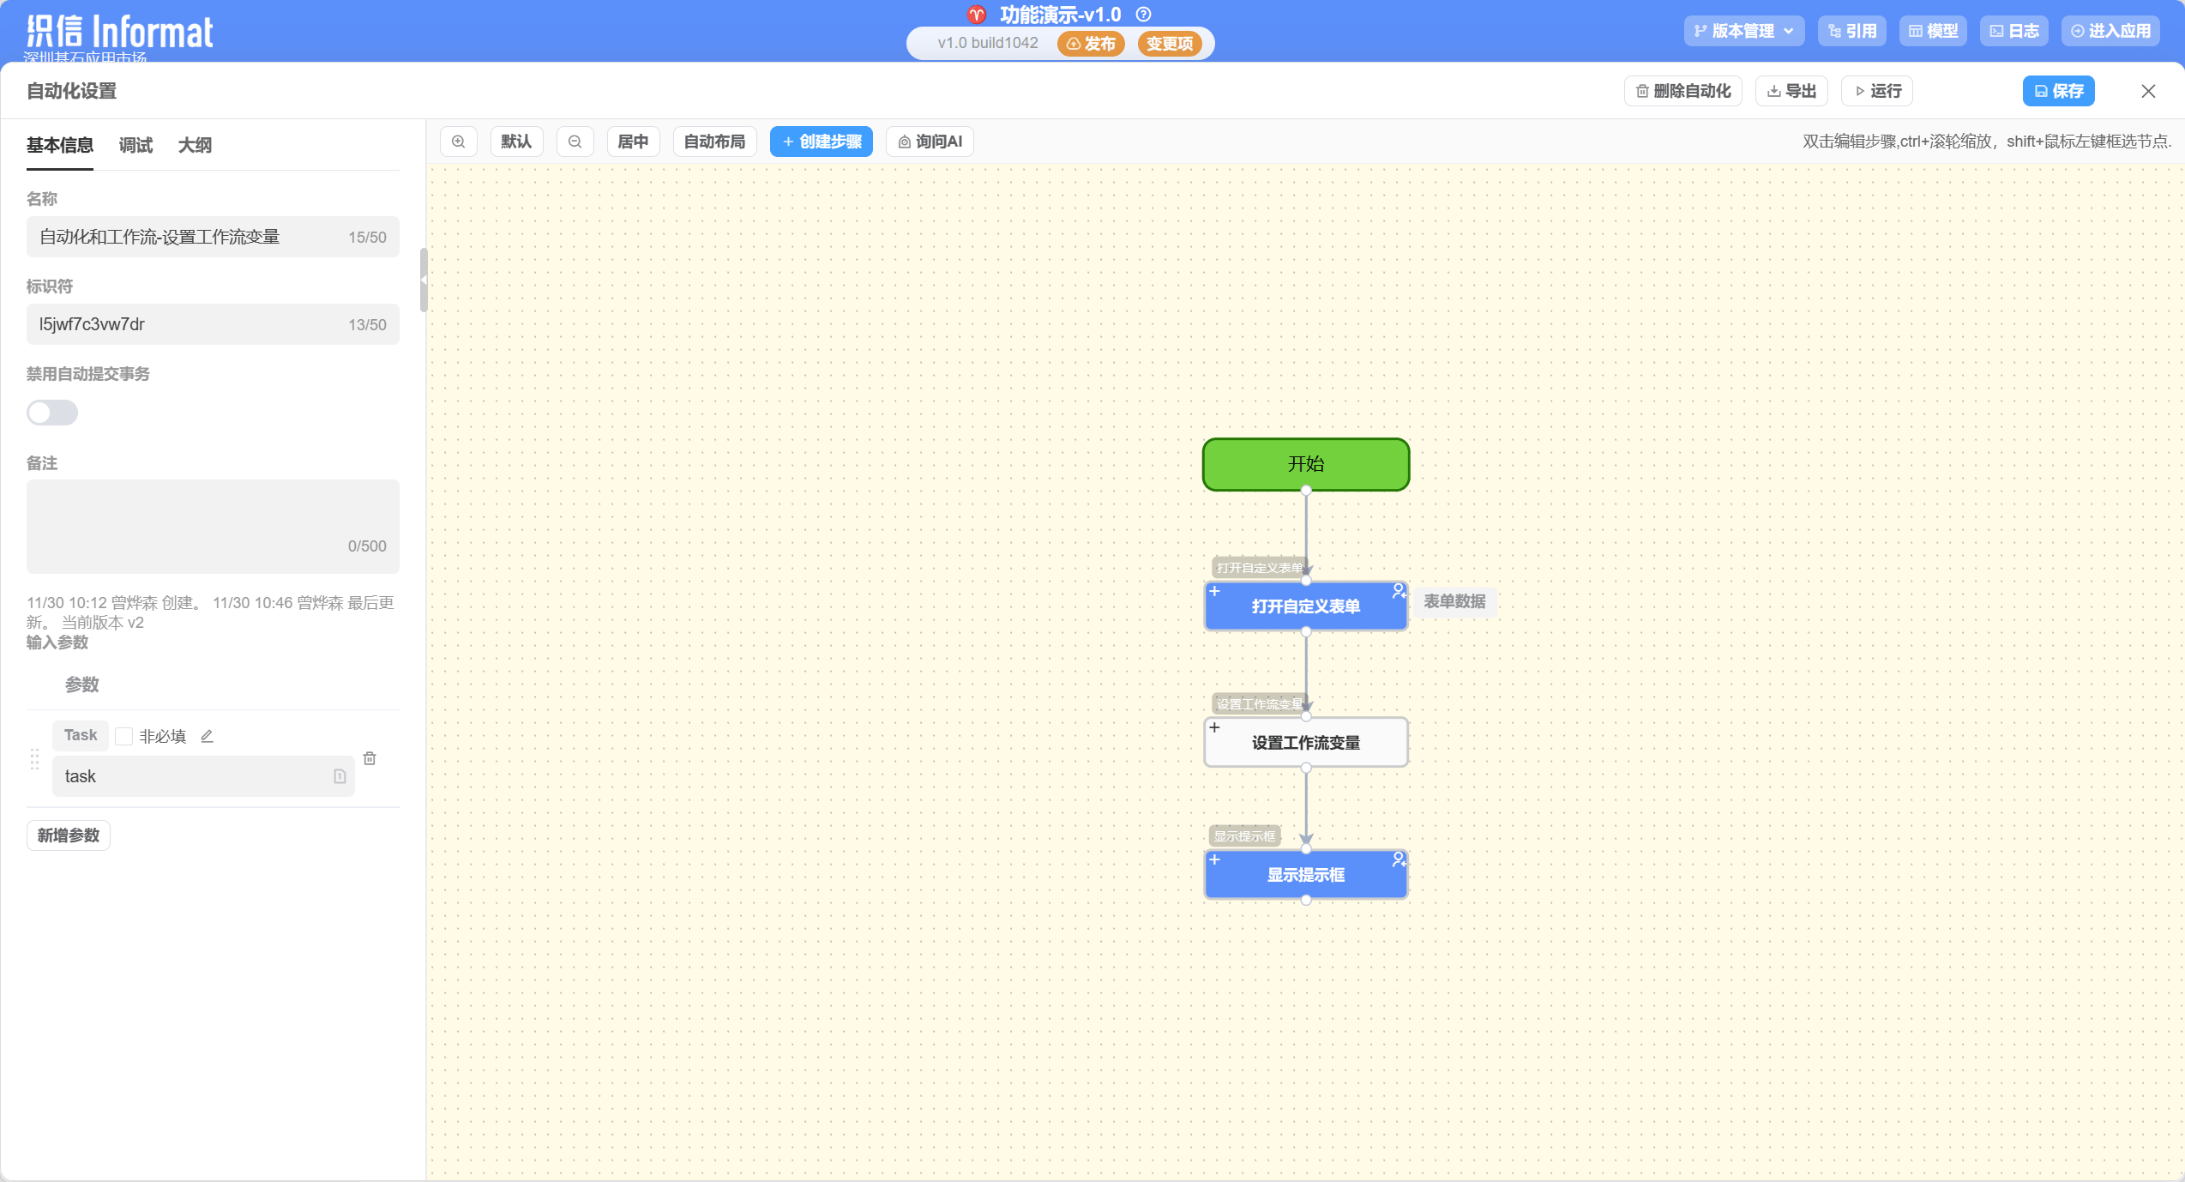Open the Task parameter type selector
The width and height of the screenshot is (2185, 1182).
tap(81, 735)
